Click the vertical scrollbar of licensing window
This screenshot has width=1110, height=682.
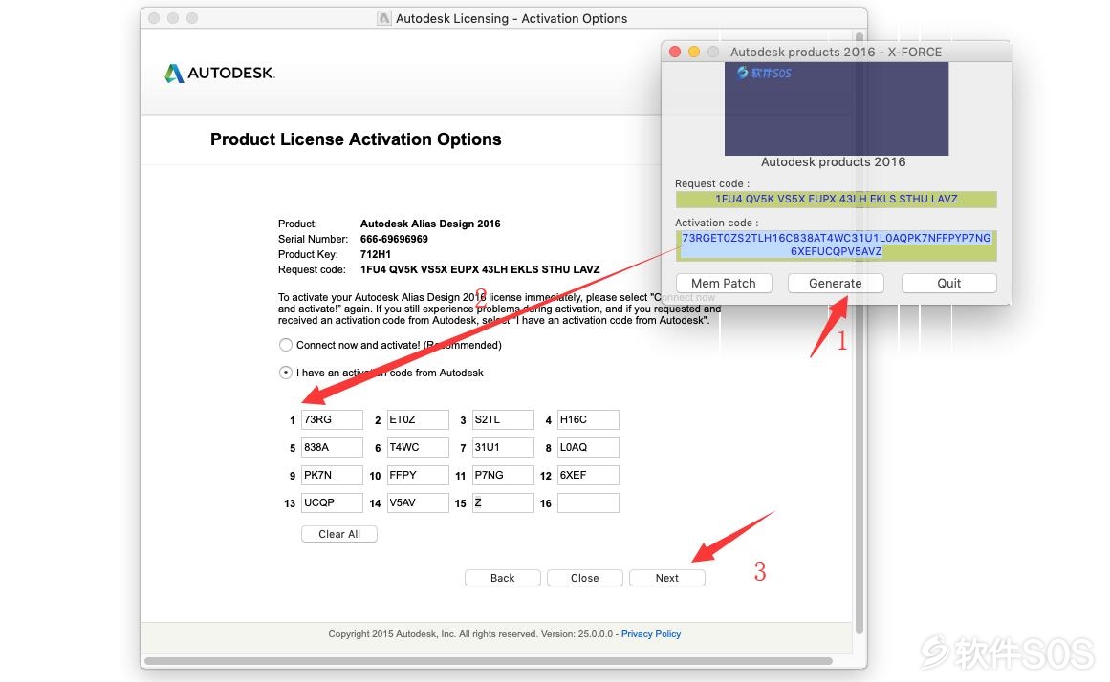pos(860,332)
